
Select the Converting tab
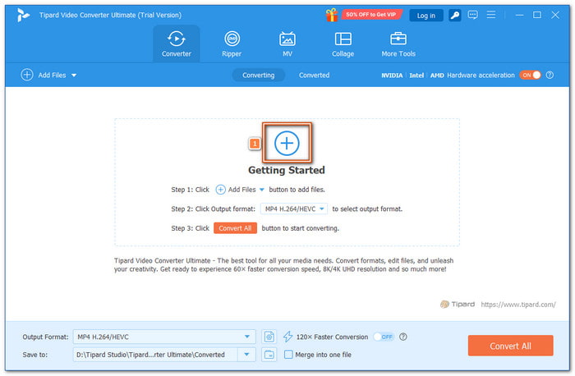pos(259,75)
